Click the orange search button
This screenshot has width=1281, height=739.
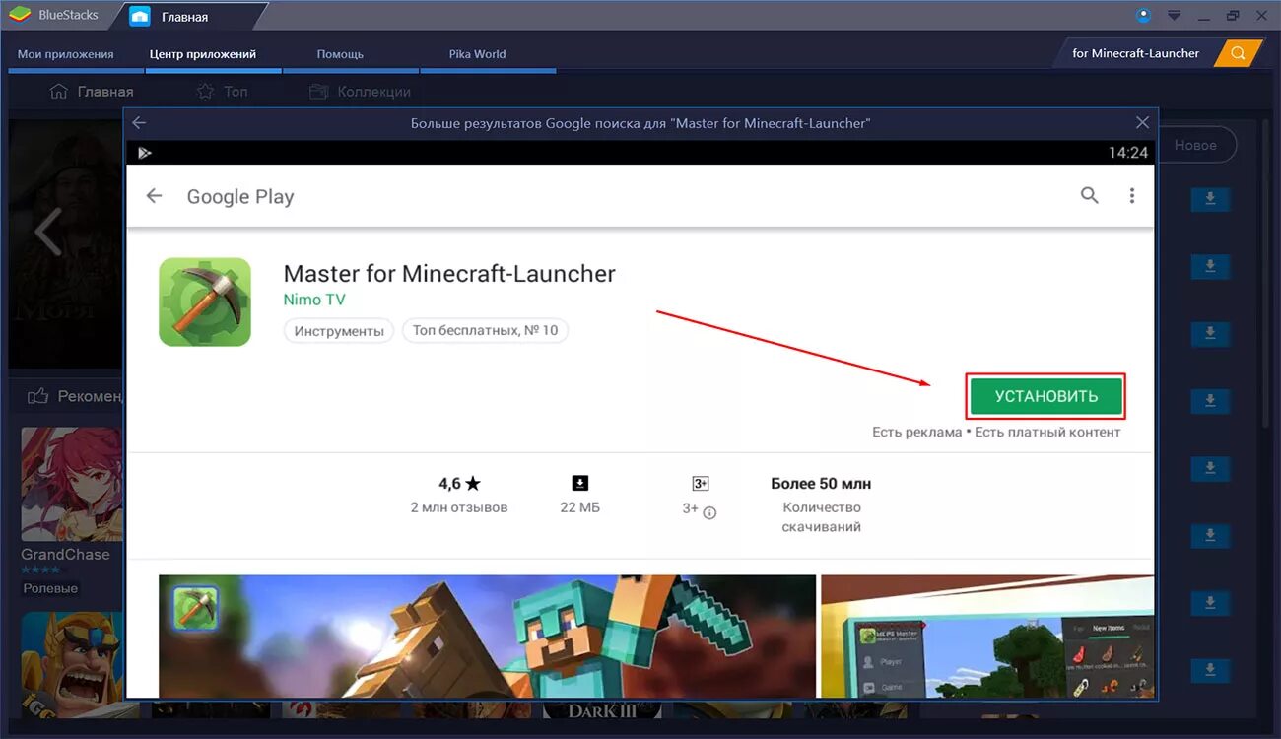tap(1238, 53)
